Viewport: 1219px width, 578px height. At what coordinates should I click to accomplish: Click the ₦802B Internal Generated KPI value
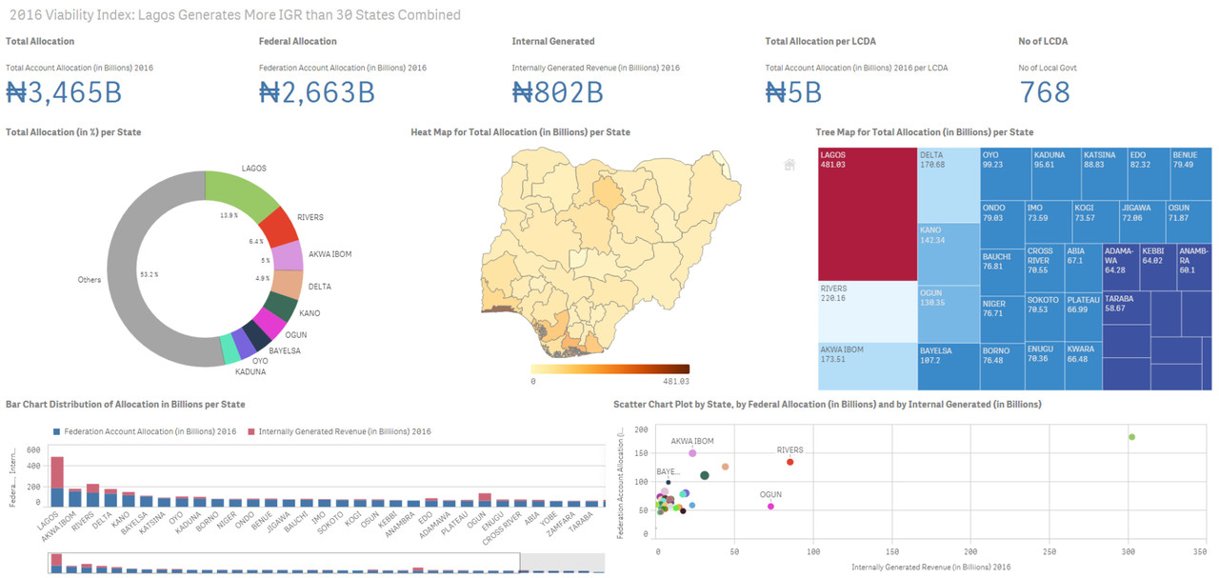pos(557,92)
